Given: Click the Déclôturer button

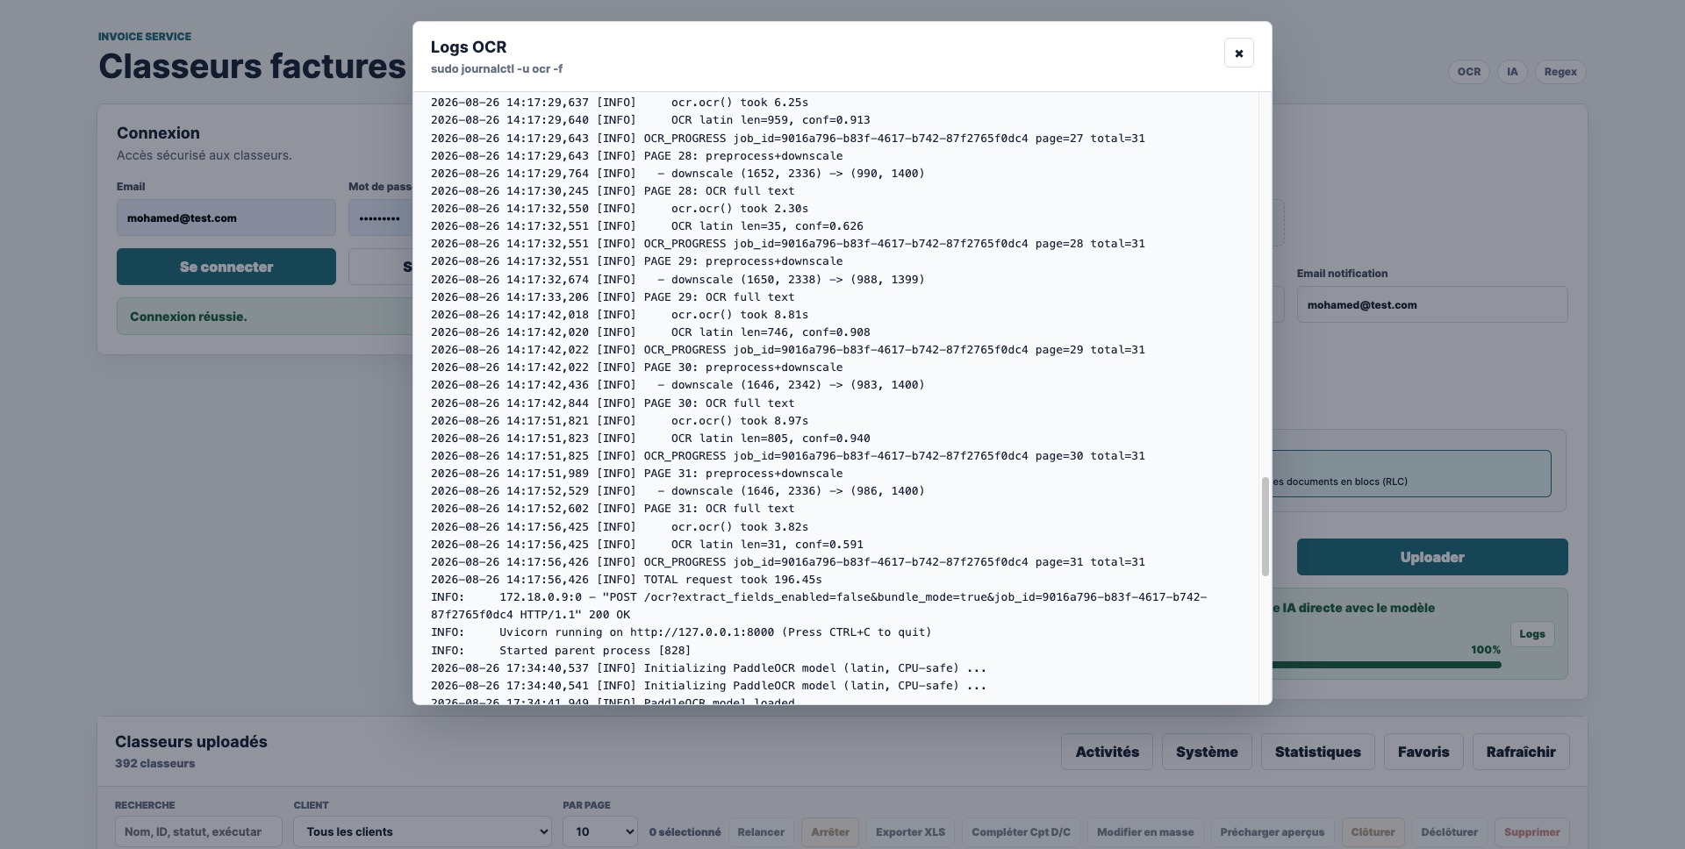Looking at the screenshot, I should tap(1449, 832).
